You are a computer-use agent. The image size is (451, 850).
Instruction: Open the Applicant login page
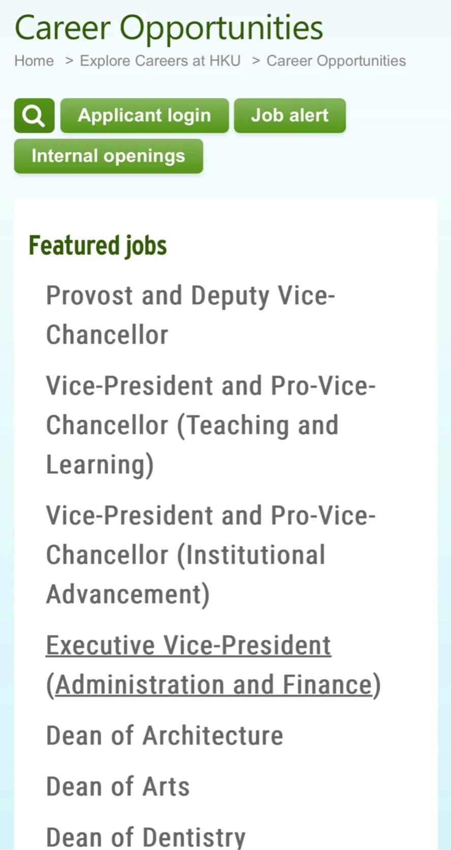[144, 116]
